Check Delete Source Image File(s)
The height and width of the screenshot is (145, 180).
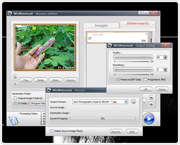click(52, 131)
